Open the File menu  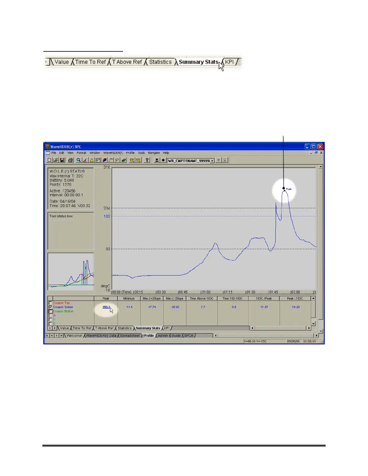[54, 153]
